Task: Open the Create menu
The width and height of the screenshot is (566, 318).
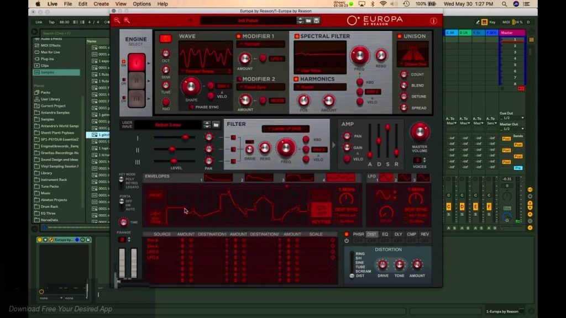Action: (101, 4)
